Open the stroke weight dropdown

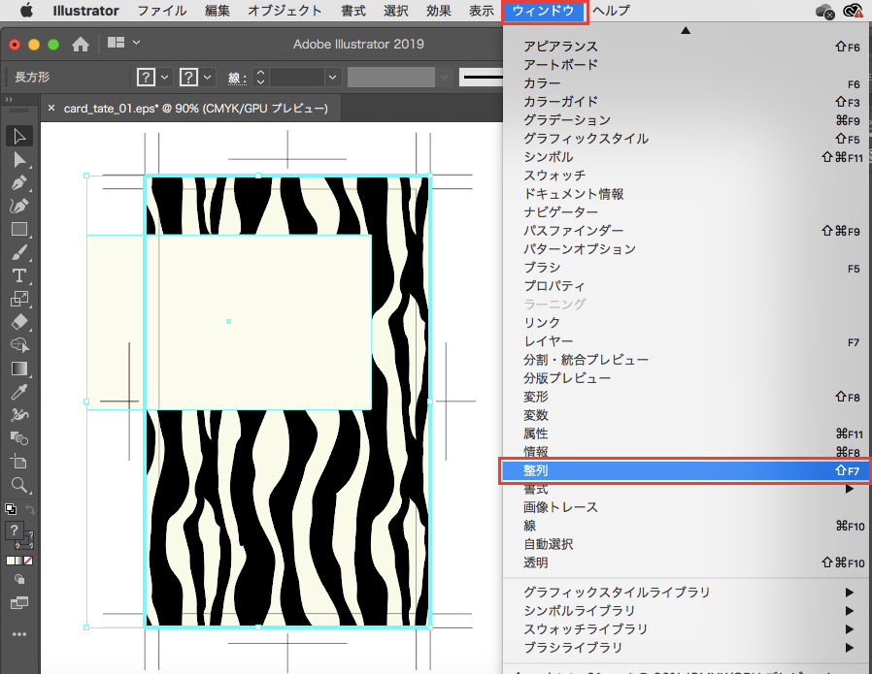coord(333,77)
